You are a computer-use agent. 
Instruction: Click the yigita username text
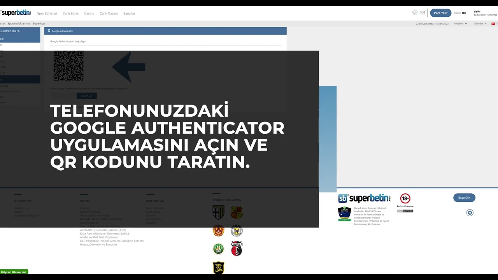[477, 12]
